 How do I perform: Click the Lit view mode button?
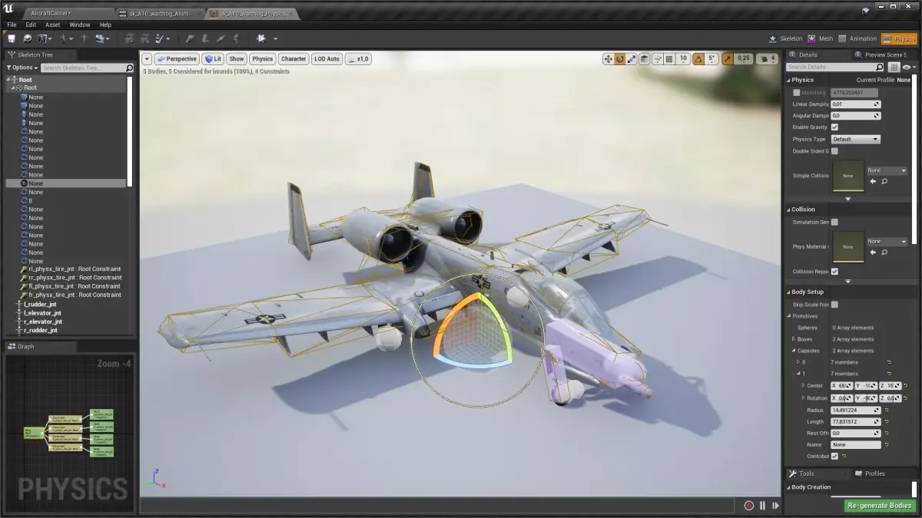click(x=213, y=59)
